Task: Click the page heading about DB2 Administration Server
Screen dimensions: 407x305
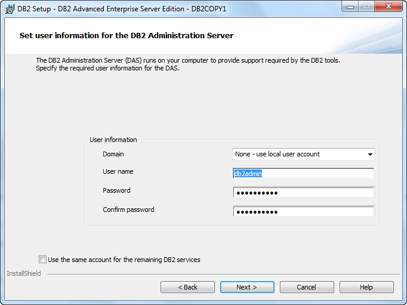Action: click(x=127, y=36)
